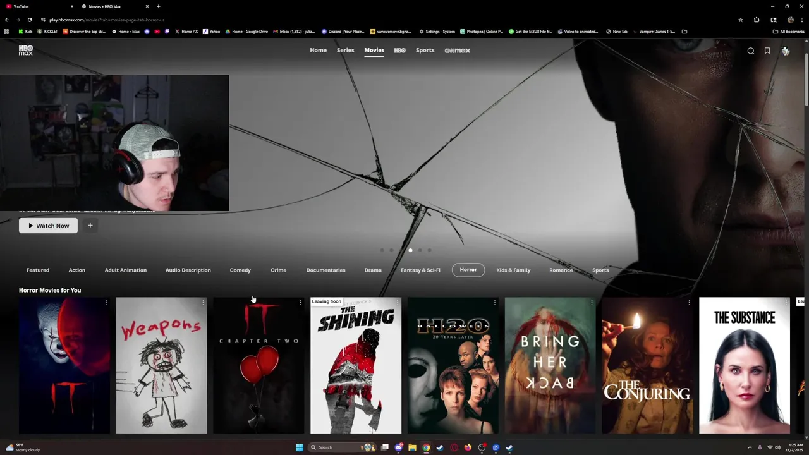The height and width of the screenshot is (455, 809).
Task: Open a new browser tab
Action: (159, 6)
